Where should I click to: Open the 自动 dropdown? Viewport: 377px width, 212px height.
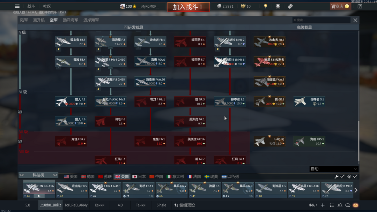tap(334, 169)
